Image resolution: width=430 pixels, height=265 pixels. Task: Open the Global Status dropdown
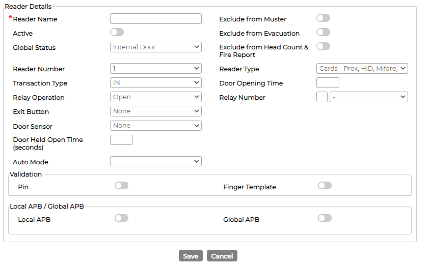pyautogui.click(x=156, y=47)
